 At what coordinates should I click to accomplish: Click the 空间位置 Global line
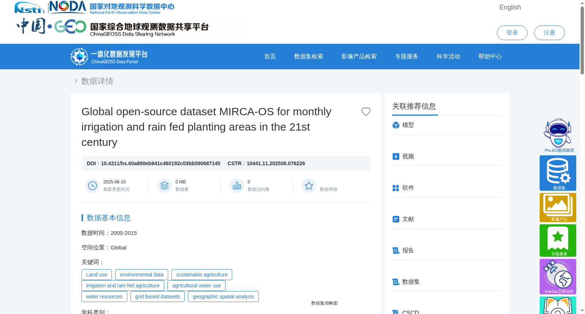pos(104,248)
